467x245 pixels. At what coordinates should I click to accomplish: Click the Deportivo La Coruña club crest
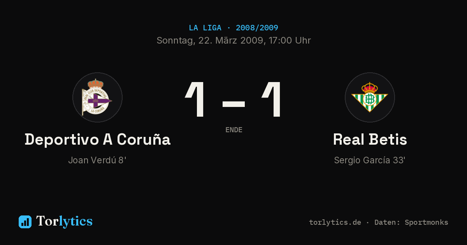pyautogui.click(x=97, y=97)
